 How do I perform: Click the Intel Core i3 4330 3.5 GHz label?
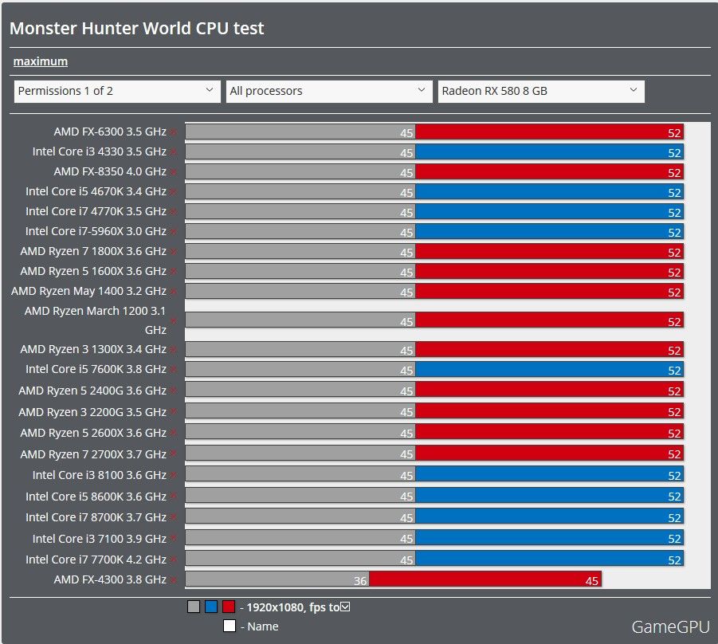coord(100,151)
